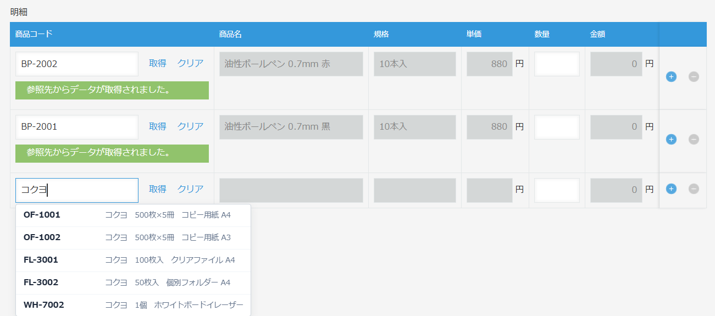715x316 pixels.
Task: Click 油性ボールペン 0.7mm 赤 product name field
Action: click(291, 64)
